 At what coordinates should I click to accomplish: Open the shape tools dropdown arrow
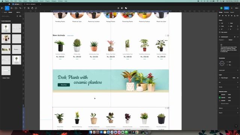pyautogui.click(x=18, y=8)
